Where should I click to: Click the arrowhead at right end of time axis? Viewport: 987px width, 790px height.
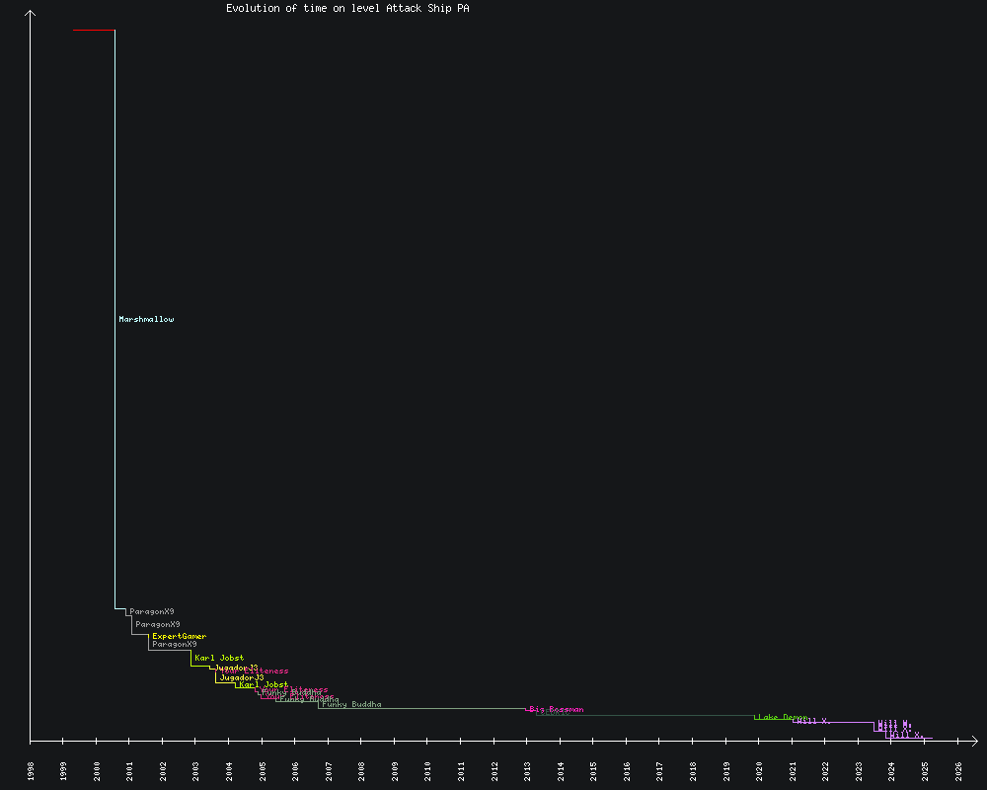(974, 740)
